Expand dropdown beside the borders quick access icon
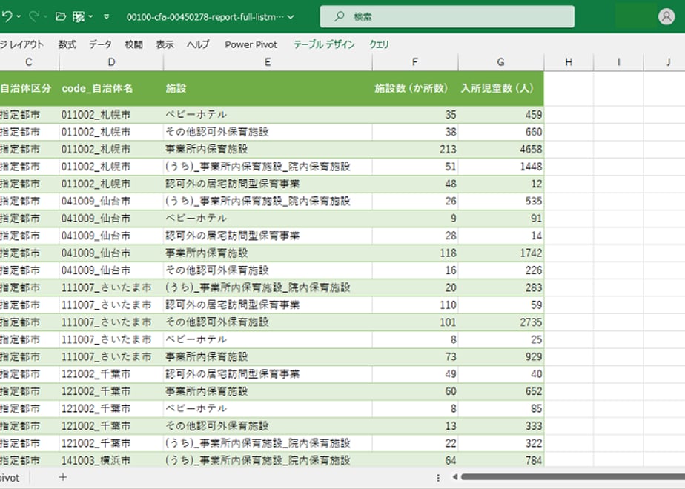Image resolution: width=685 pixels, height=489 pixels. (90, 16)
